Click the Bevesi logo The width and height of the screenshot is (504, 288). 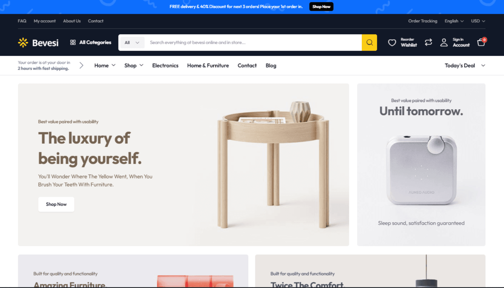38,43
